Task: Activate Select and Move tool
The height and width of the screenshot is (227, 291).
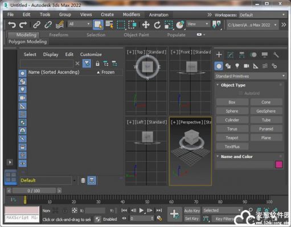Action: tap(146, 25)
